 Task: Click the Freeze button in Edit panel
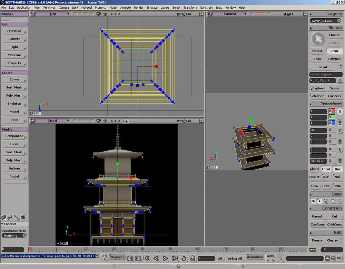[317, 240]
